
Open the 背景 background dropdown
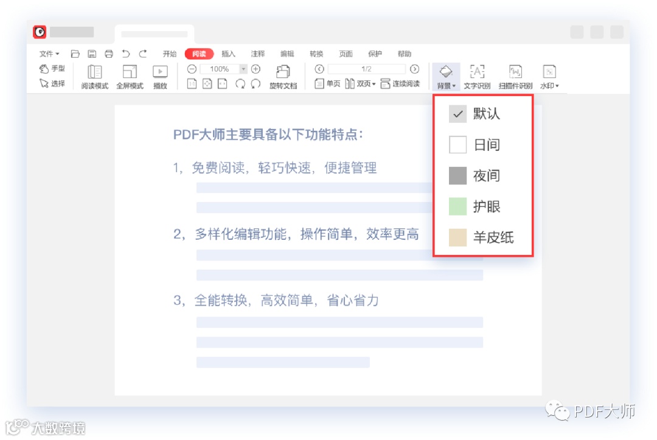[446, 77]
